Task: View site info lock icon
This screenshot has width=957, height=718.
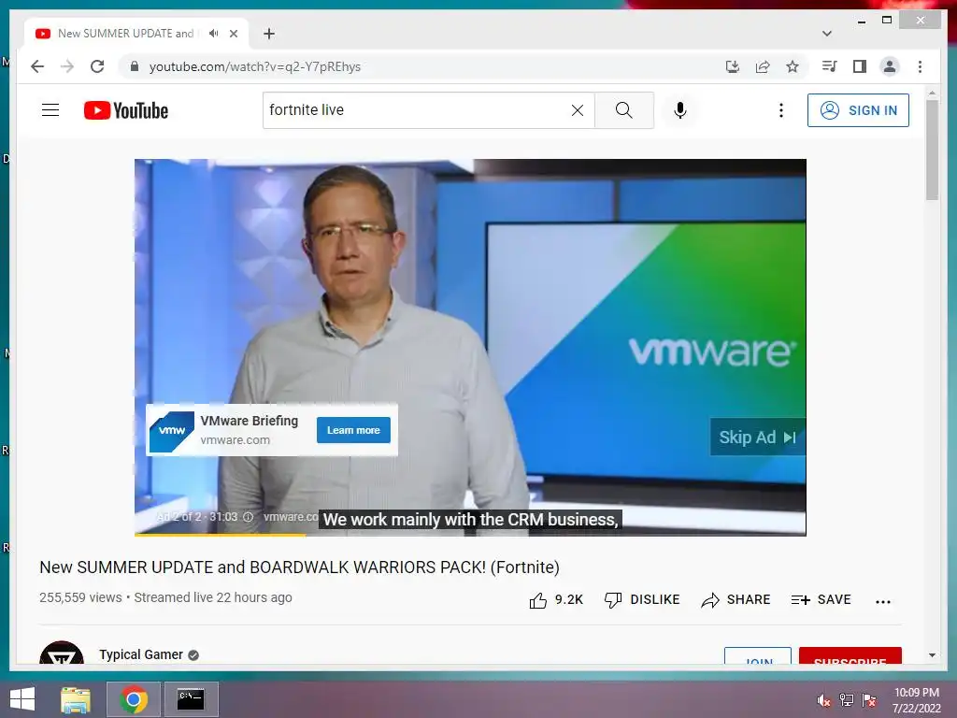Action: point(135,66)
